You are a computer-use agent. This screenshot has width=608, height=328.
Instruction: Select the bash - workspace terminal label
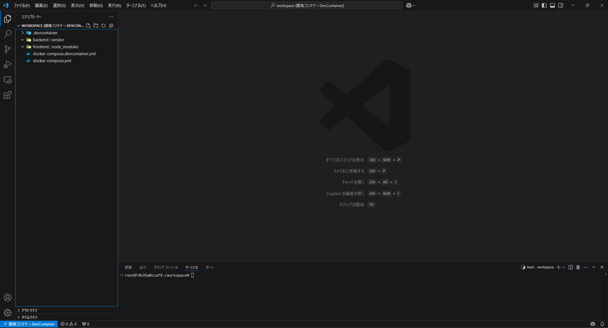[537, 267]
